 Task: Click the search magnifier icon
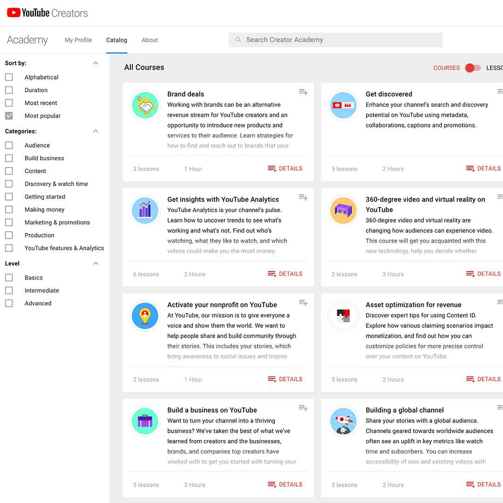tap(238, 40)
